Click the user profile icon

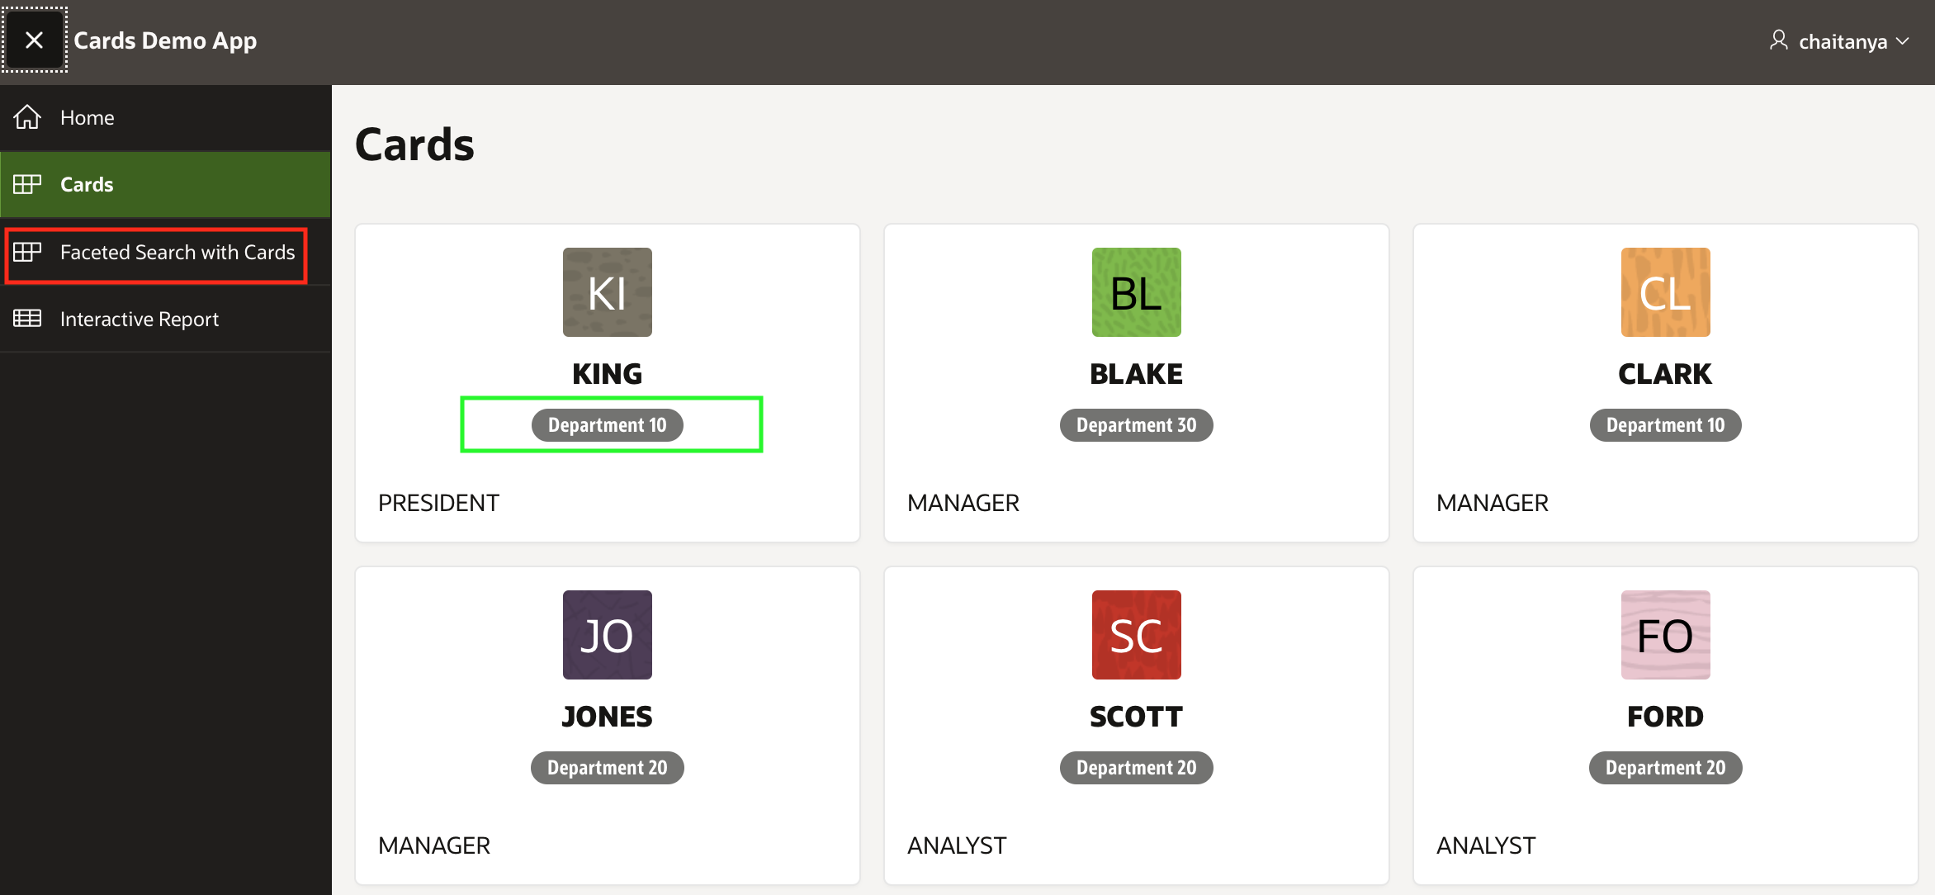click(1778, 40)
